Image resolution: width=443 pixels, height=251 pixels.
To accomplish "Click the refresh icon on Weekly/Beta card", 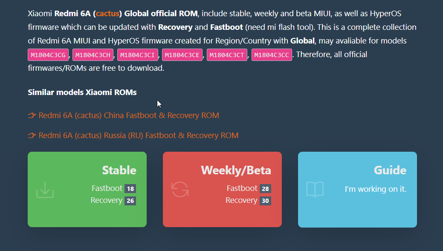I will click(180, 189).
